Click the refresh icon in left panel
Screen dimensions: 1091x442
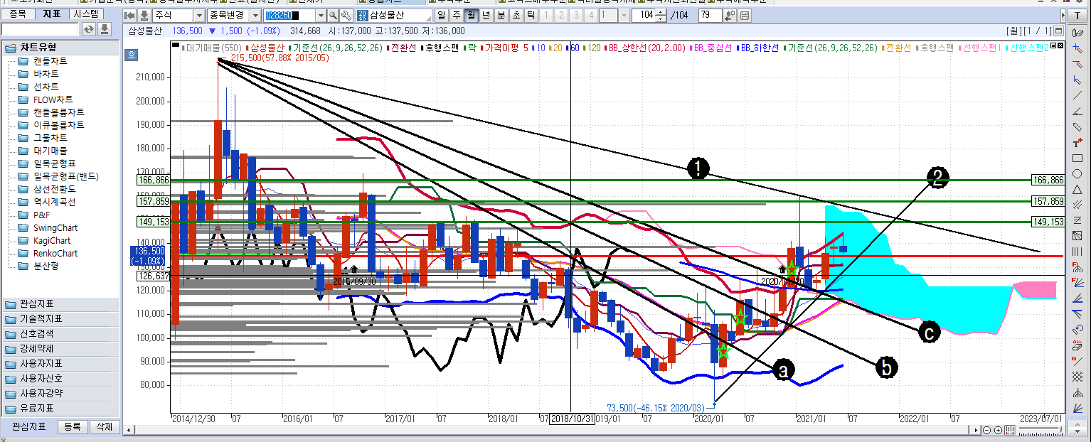(89, 29)
